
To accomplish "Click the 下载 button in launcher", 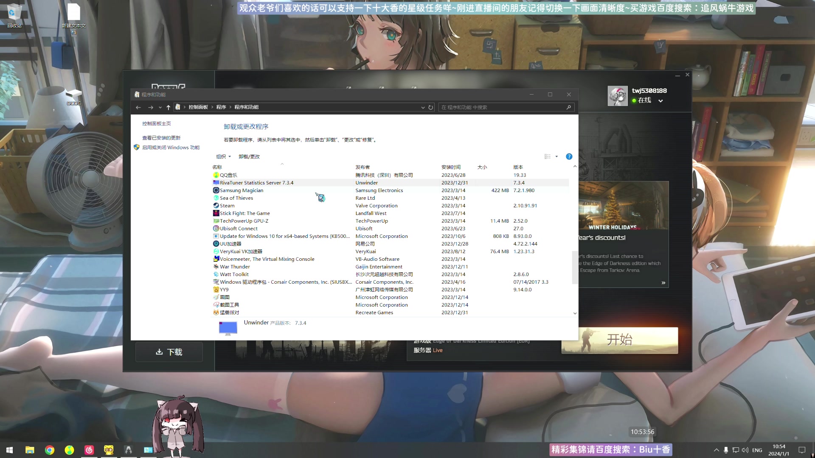I will pyautogui.click(x=169, y=352).
